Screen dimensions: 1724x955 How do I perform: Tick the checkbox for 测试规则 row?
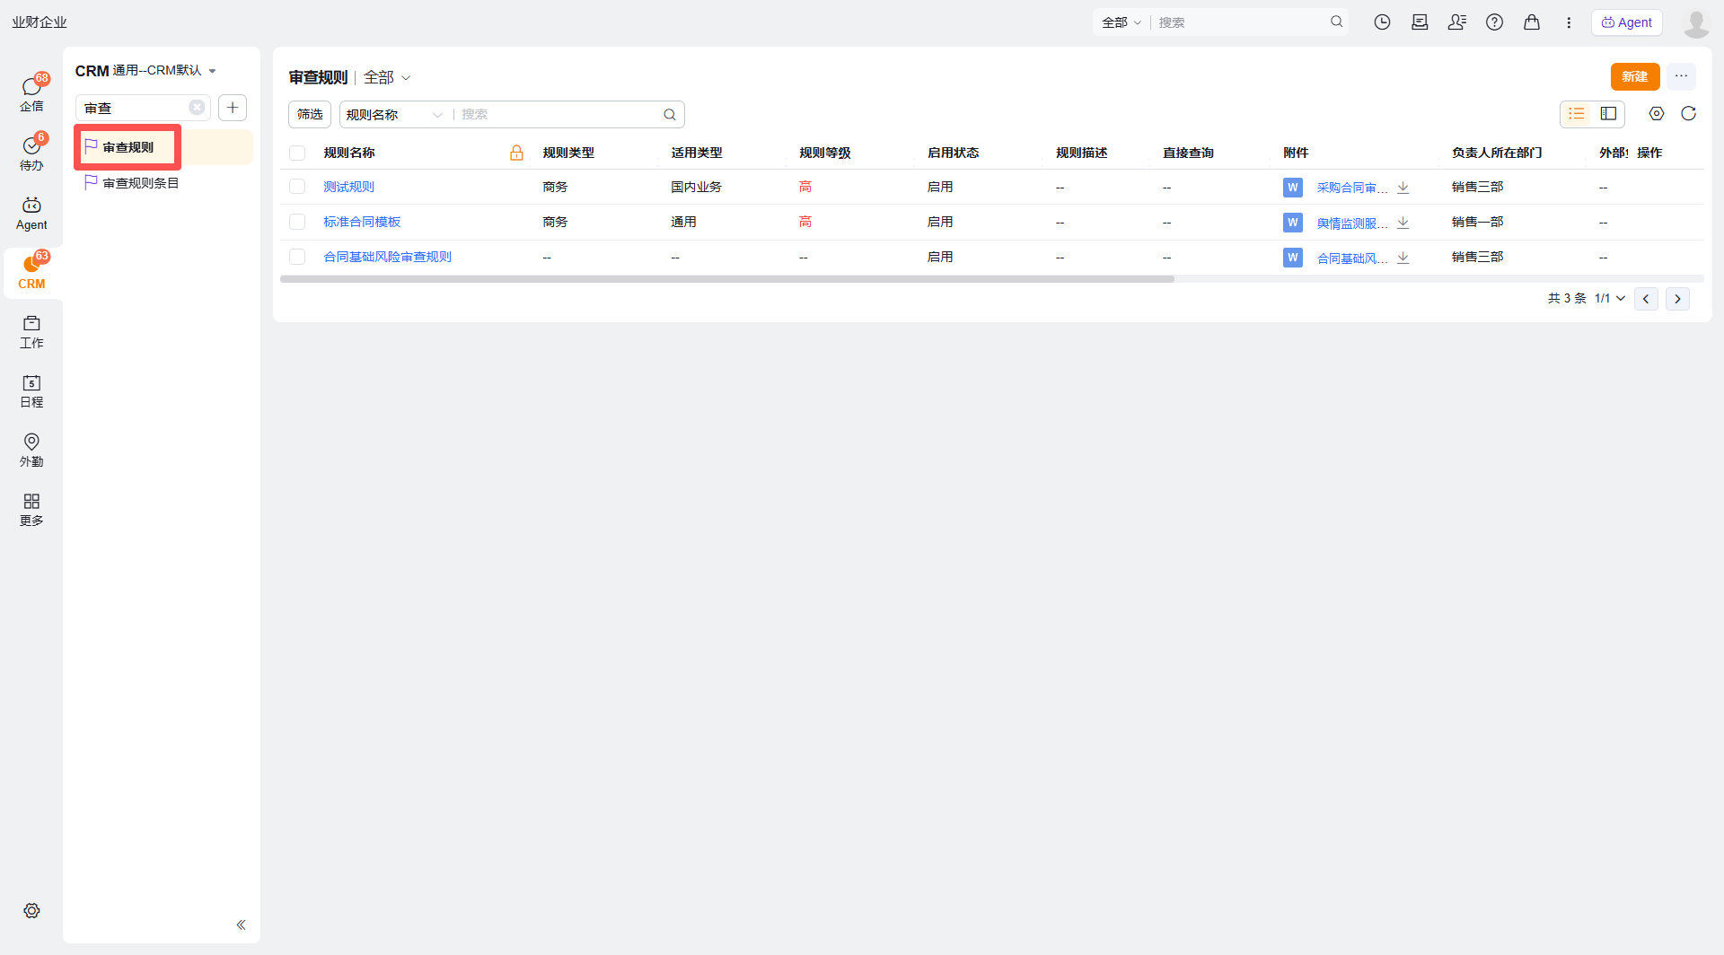tap(297, 187)
